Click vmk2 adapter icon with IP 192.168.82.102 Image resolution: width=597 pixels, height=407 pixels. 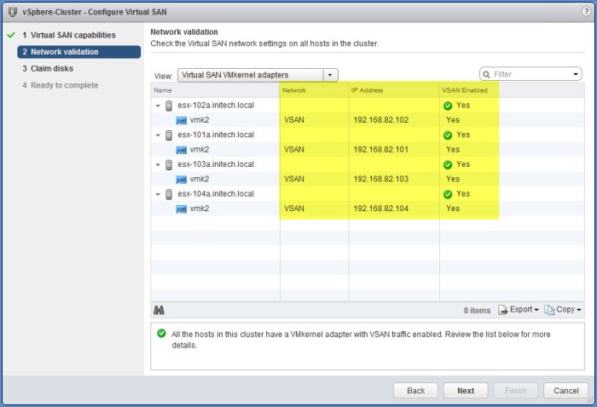click(x=181, y=120)
